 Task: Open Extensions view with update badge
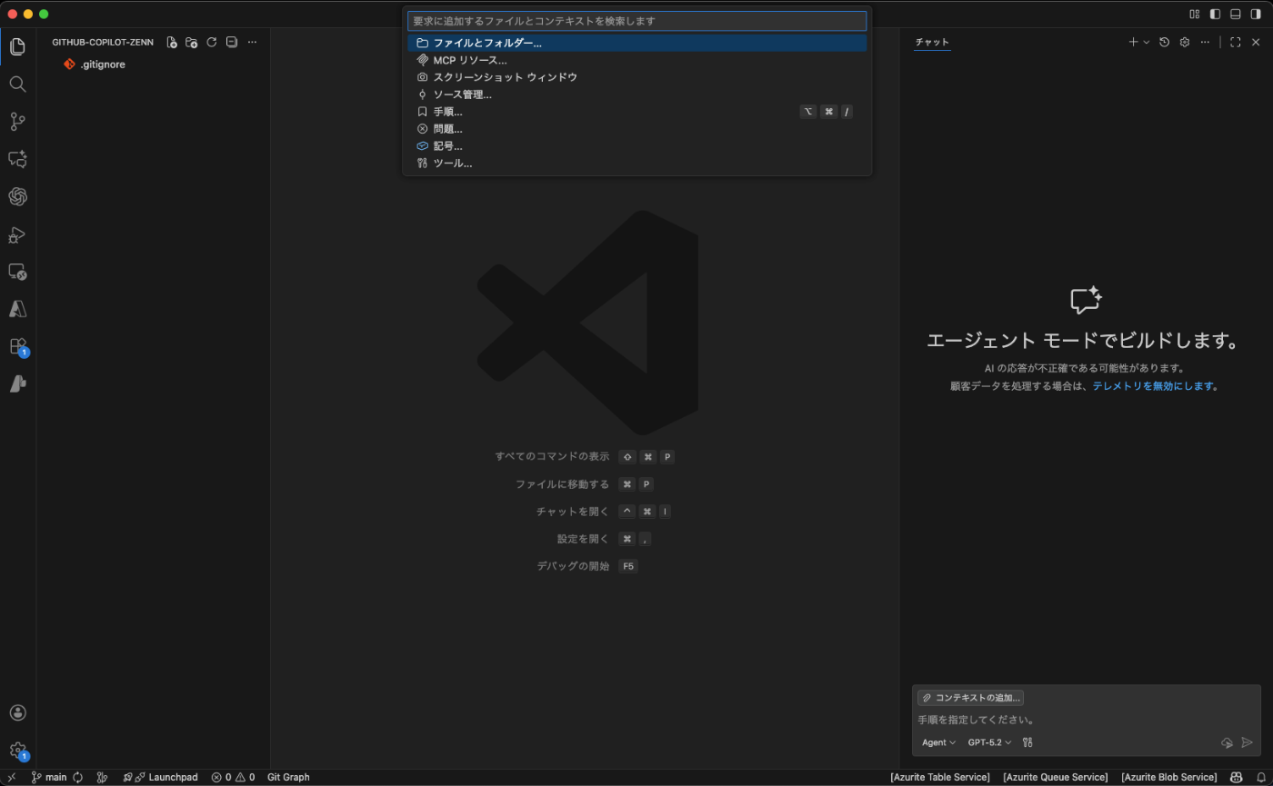[17, 346]
